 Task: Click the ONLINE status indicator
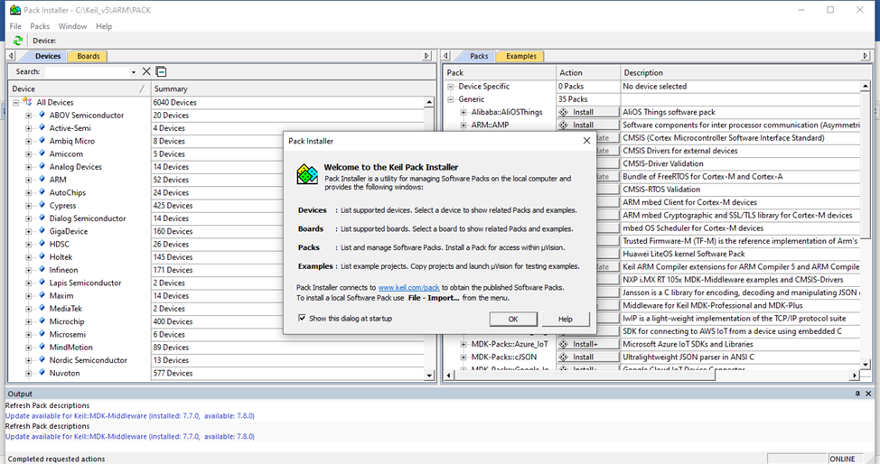[x=842, y=459]
